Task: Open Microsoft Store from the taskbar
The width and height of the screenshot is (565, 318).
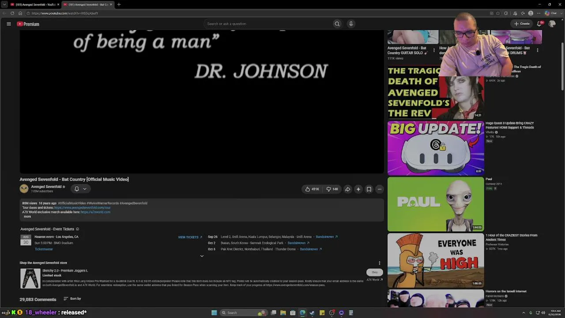Action: tap(293, 313)
